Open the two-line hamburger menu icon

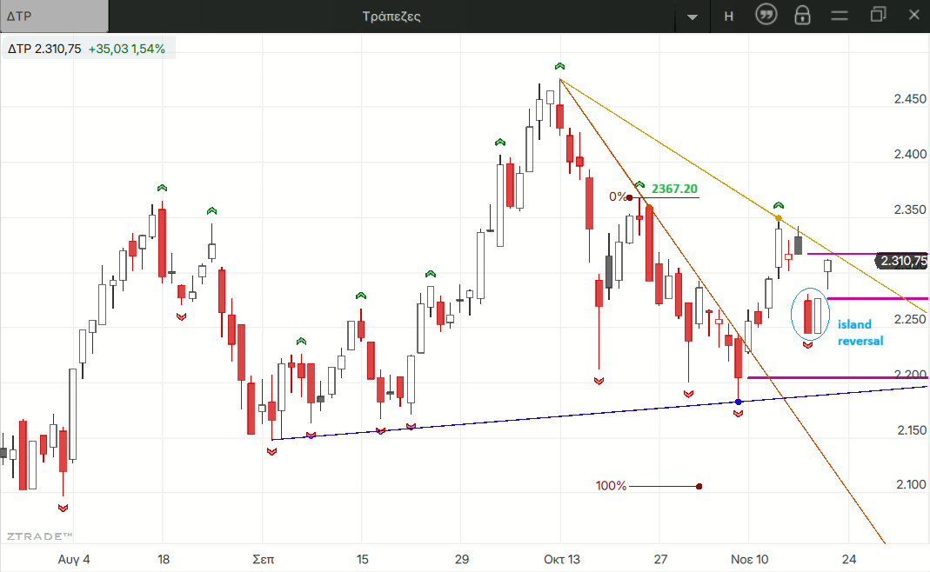click(840, 16)
